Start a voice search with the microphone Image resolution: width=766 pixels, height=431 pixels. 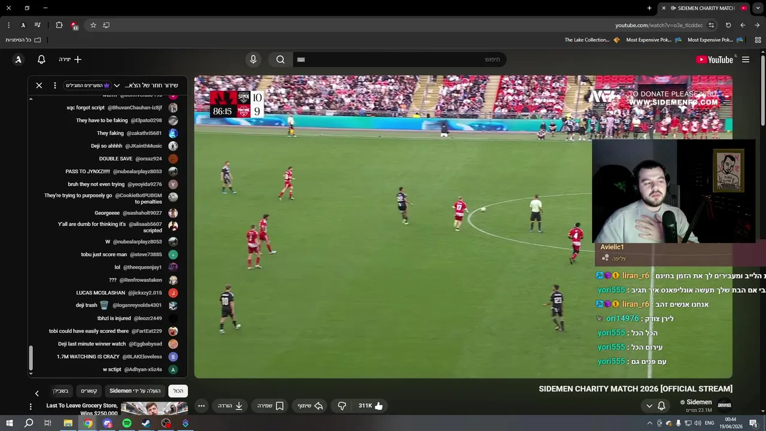(x=253, y=59)
